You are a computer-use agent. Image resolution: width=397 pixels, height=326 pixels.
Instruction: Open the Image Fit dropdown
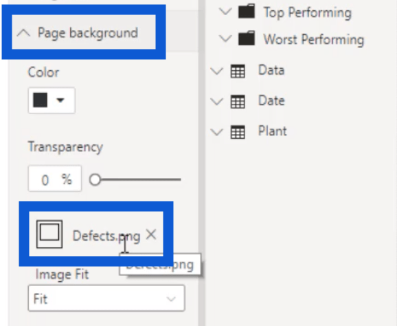pos(106,298)
